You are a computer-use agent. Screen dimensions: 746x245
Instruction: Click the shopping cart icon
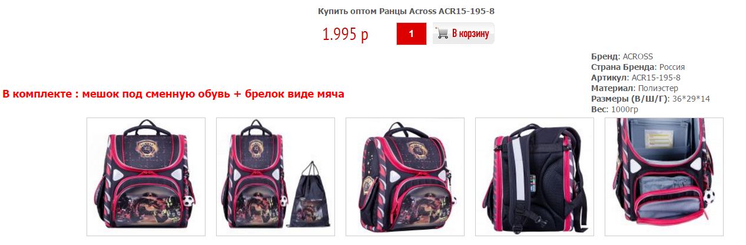(442, 33)
